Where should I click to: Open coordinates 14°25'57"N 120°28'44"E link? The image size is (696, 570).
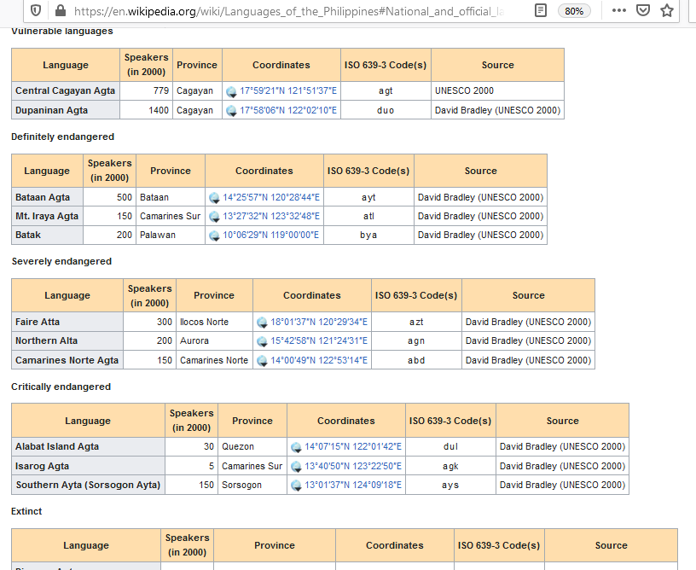[270, 197]
